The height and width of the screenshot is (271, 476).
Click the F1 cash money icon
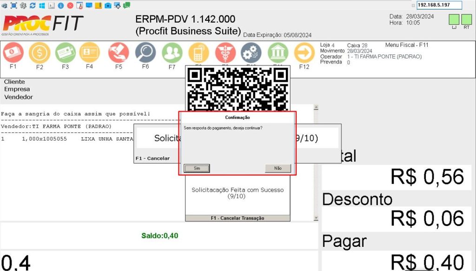coord(13,53)
